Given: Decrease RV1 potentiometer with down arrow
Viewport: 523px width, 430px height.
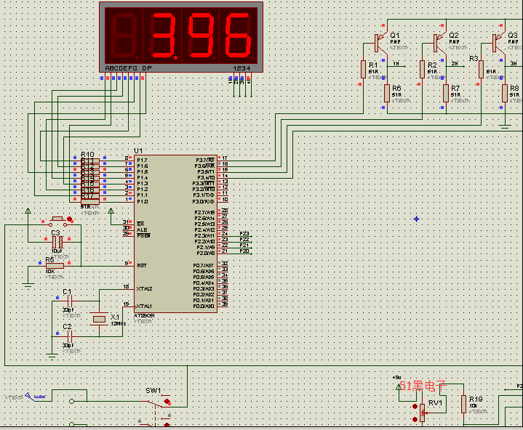Looking at the screenshot, I should (x=415, y=419).
